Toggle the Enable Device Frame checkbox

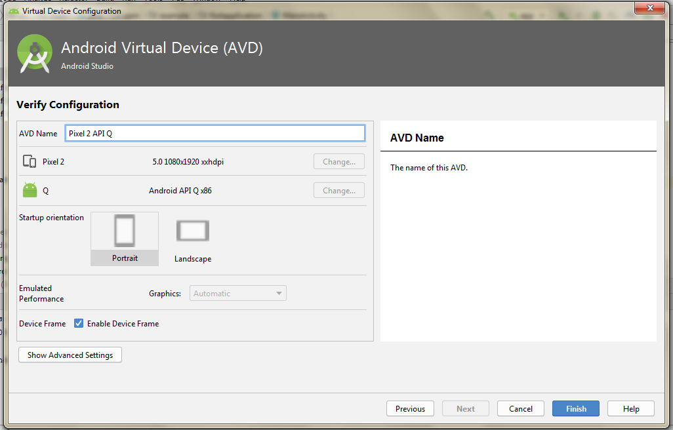coord(79,324)
